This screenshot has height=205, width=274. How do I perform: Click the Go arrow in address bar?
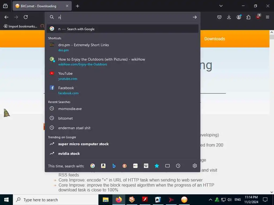(195, 17)
